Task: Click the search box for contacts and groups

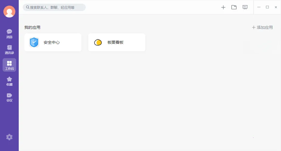Action: (54, 7)
